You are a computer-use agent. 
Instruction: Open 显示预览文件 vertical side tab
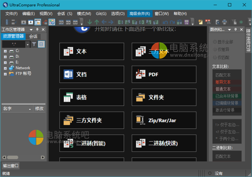tap(248, 40)
